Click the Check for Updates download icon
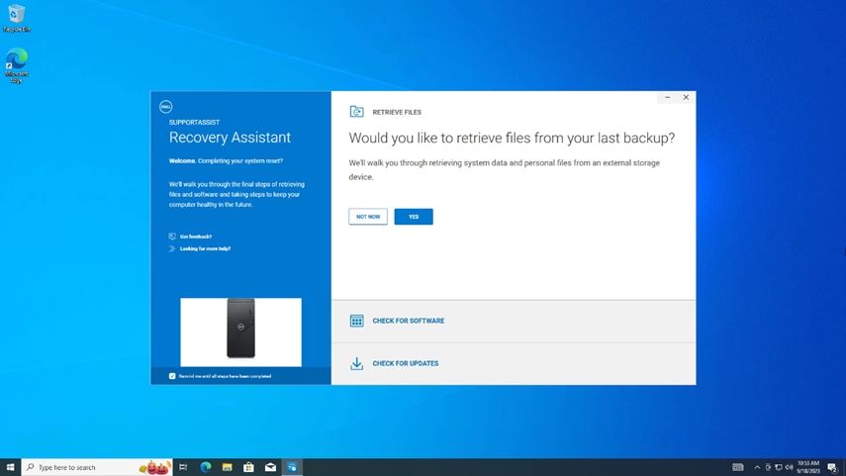846x476 pixels. click(356, 363)
